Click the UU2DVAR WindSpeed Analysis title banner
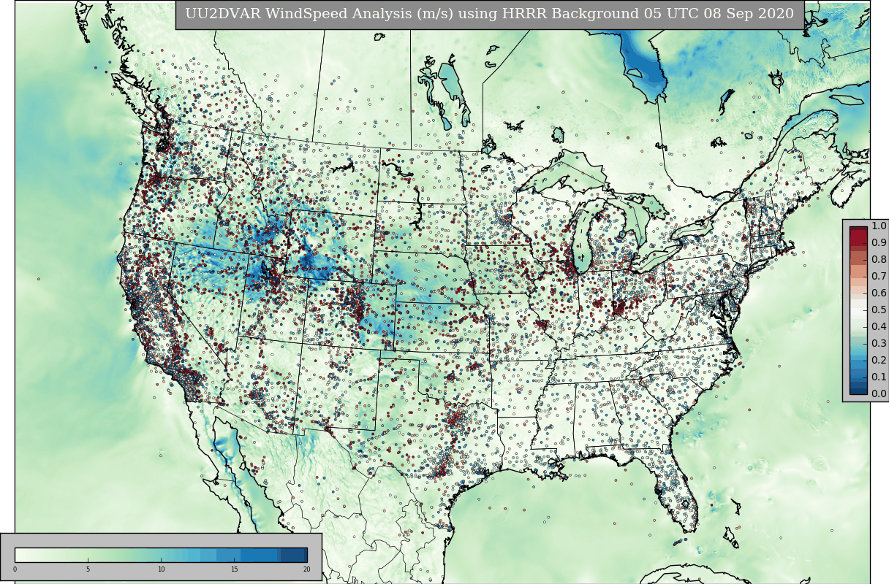This screenshot has height=584, width=889. [x=490, y=15]
